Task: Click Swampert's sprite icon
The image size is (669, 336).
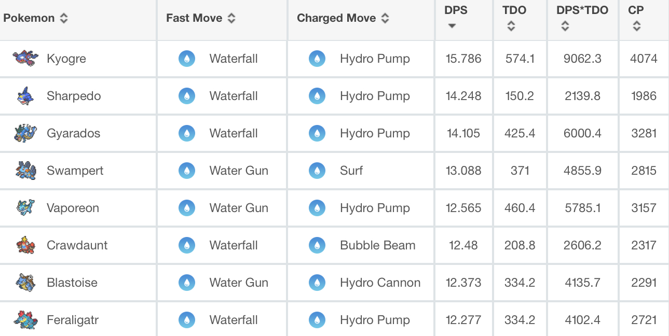Action: 25,171
